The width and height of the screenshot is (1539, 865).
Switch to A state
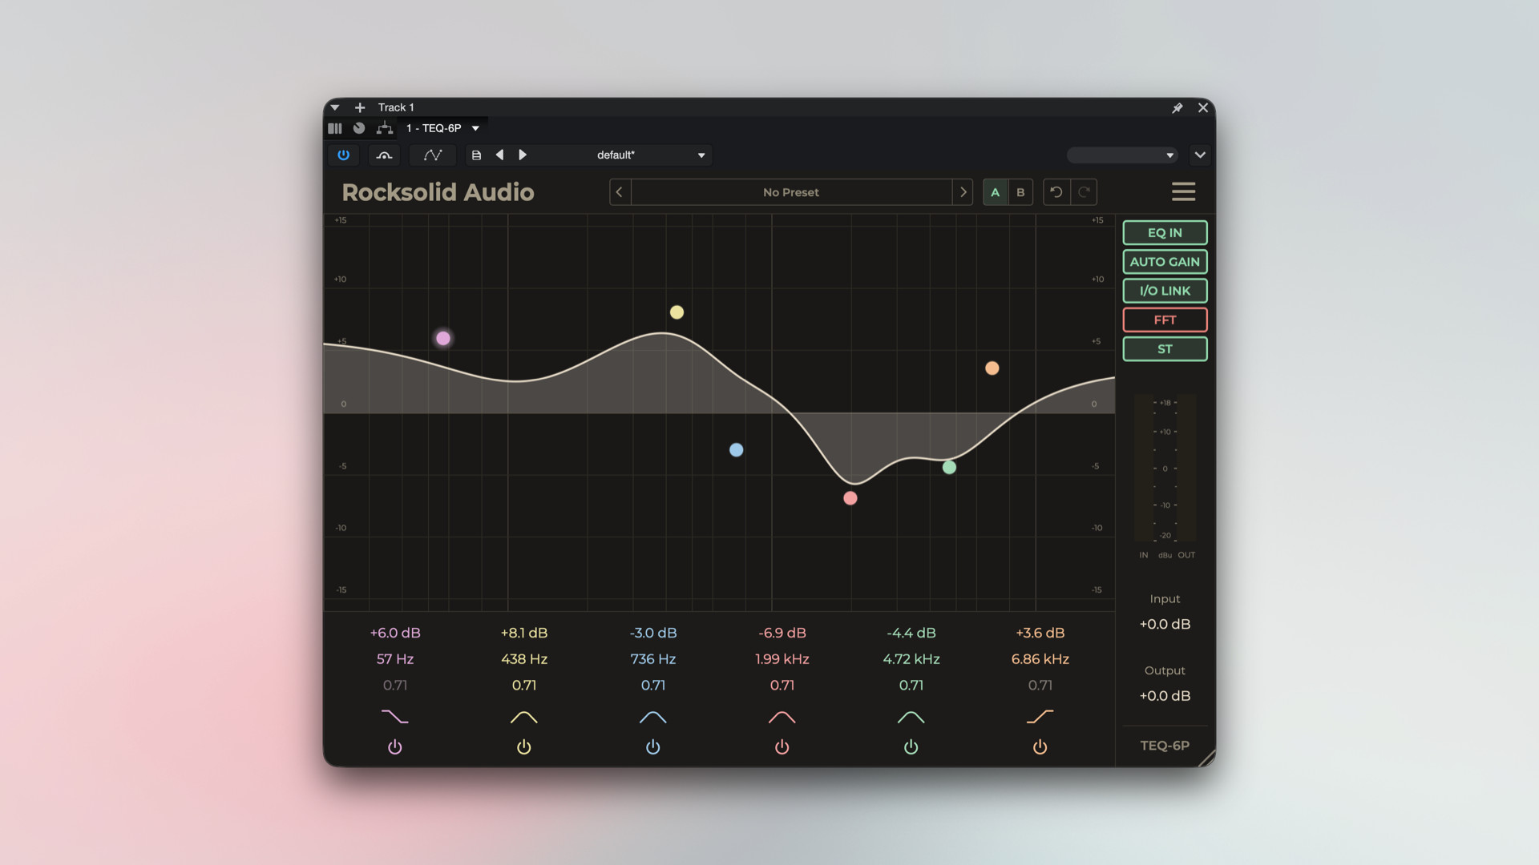tap(996, 192)
